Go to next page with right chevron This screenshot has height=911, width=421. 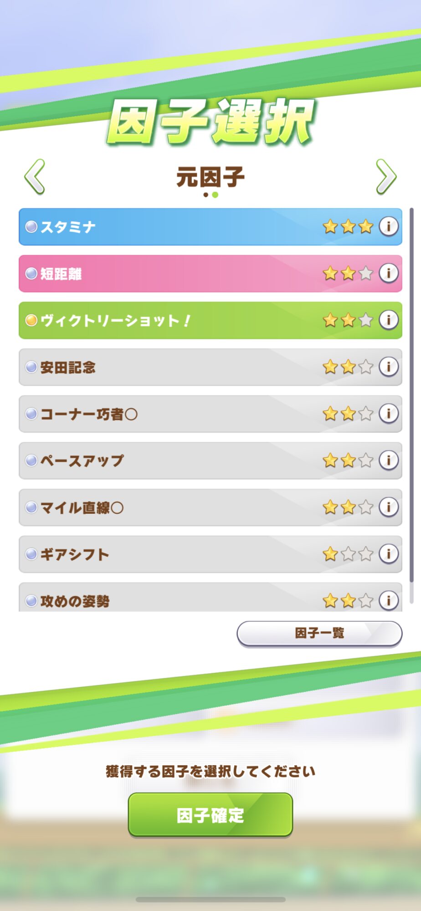coord(386,177)
